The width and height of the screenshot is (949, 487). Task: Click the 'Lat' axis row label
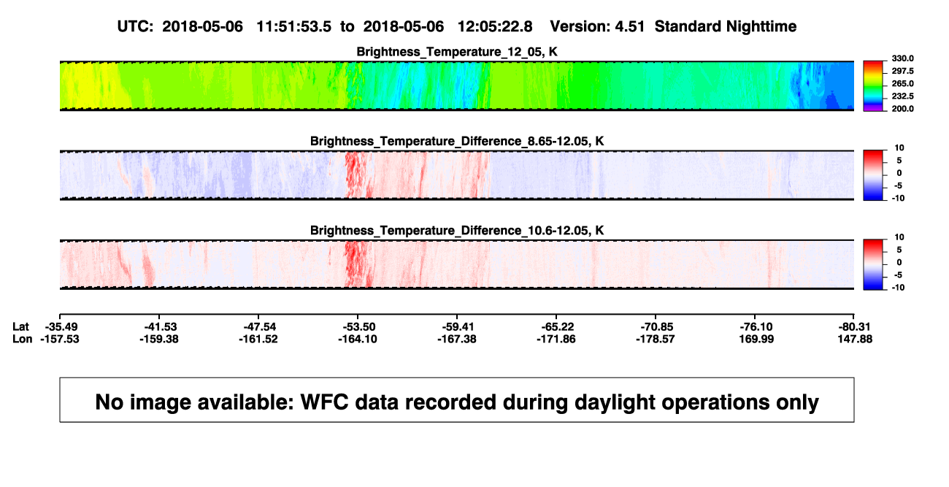pyautogui.click(x=20, y=326)
